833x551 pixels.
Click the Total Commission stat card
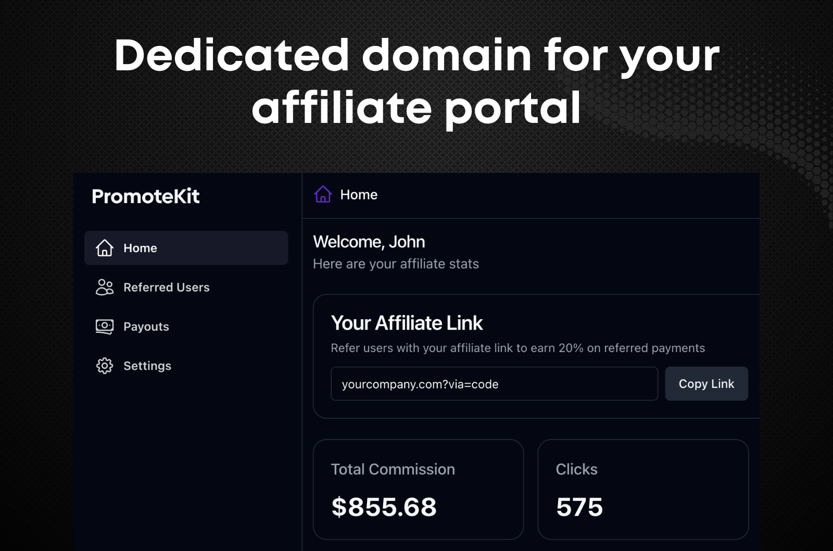418,489
